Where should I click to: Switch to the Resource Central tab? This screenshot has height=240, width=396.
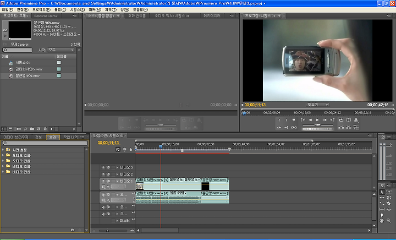tap(46, 15)
